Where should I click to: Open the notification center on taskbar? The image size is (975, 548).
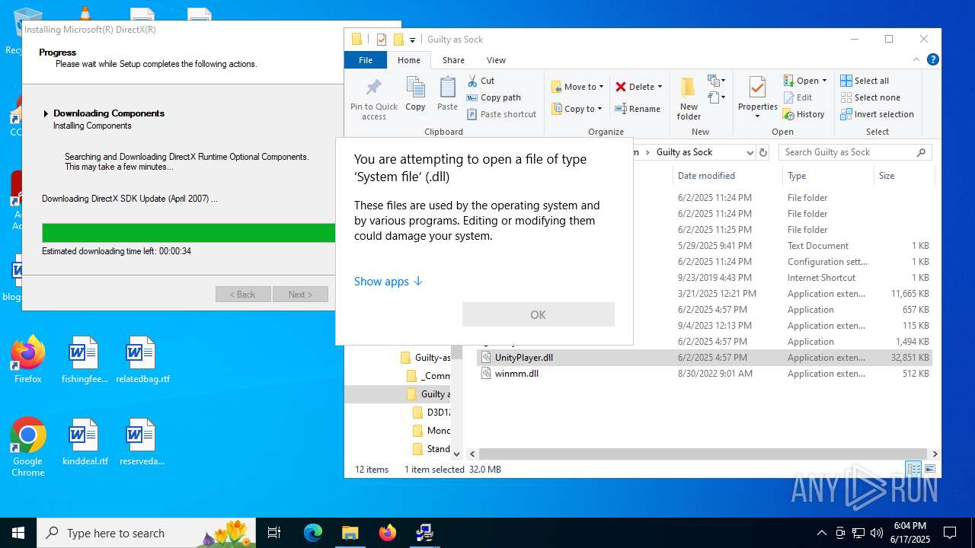(950, 533)
